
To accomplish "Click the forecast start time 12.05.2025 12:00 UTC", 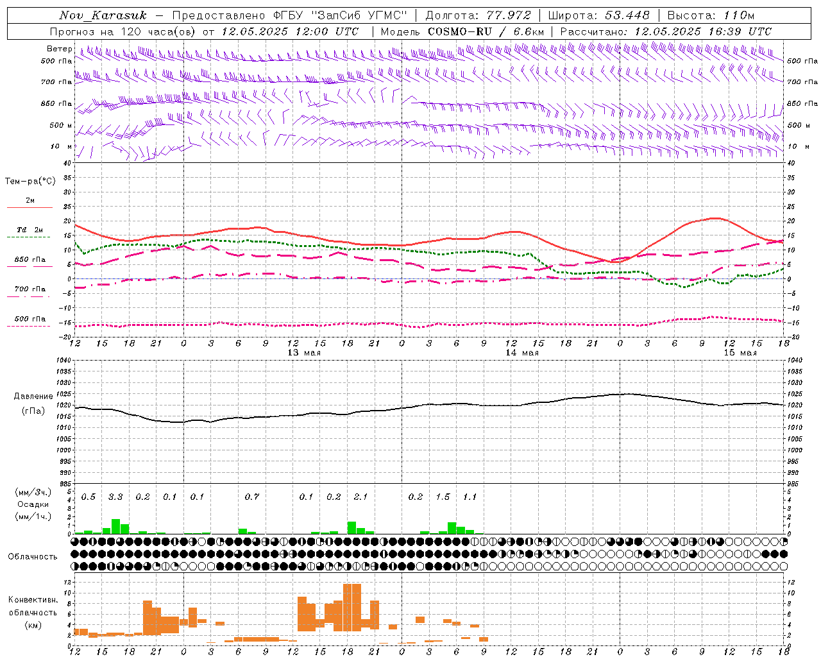I will pos(290,31).
